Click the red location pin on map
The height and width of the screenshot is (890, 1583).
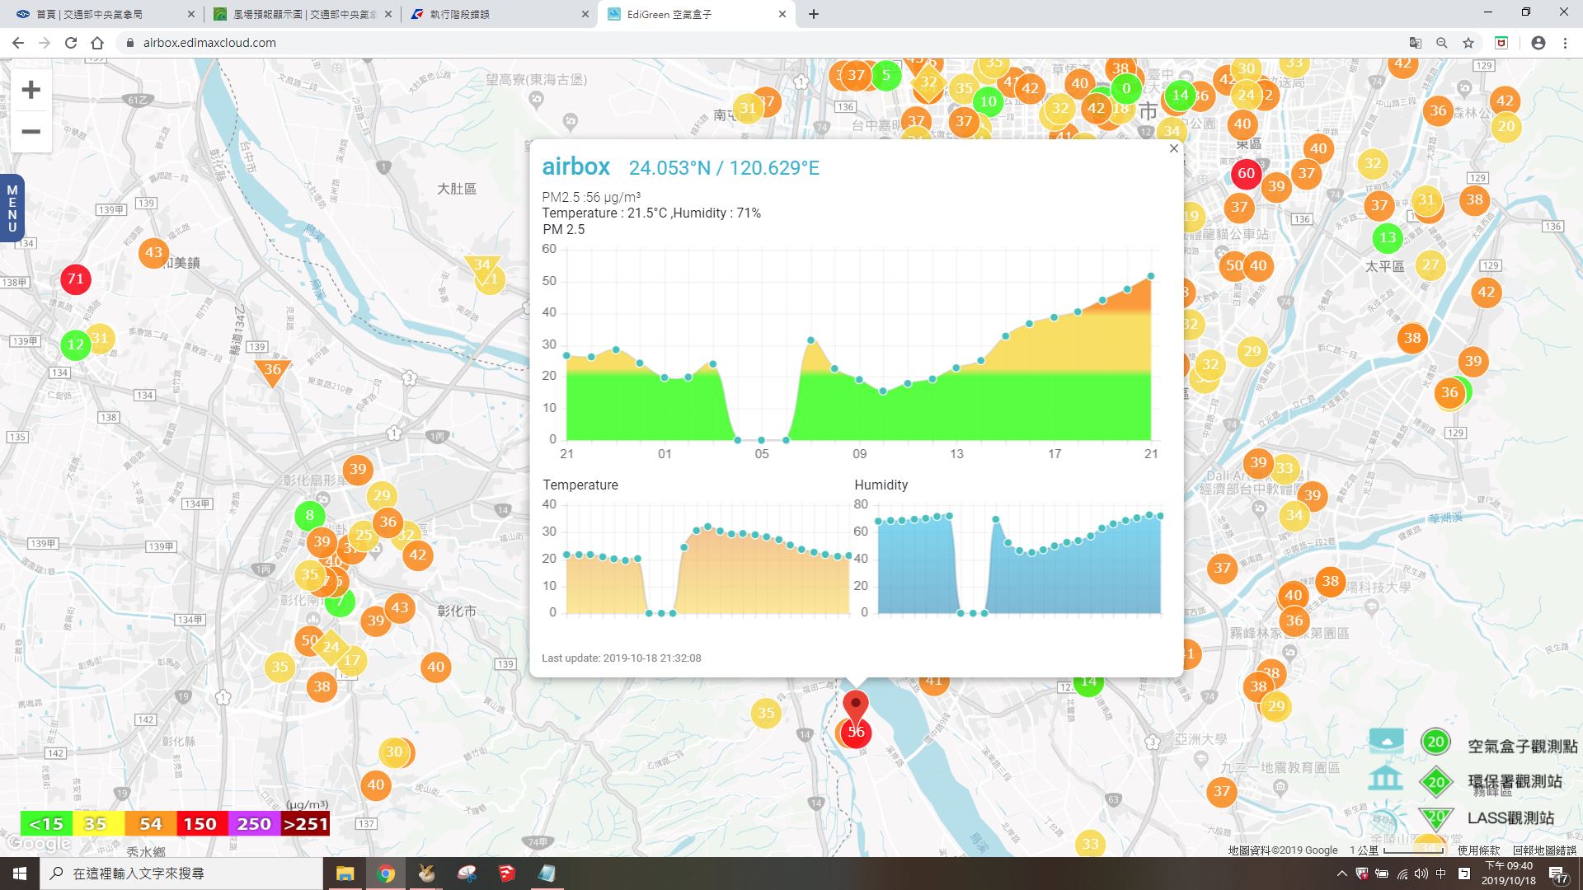pyautogui.click(x=856, y=706)
